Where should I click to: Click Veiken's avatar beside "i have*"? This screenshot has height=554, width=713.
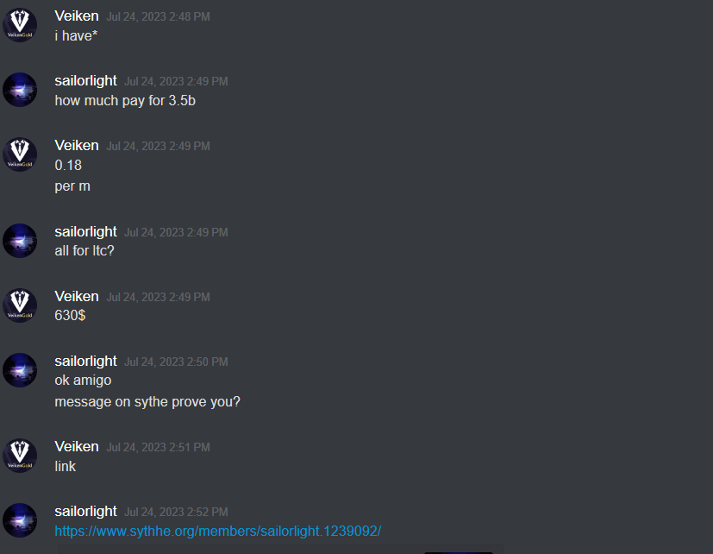point(20,25)
